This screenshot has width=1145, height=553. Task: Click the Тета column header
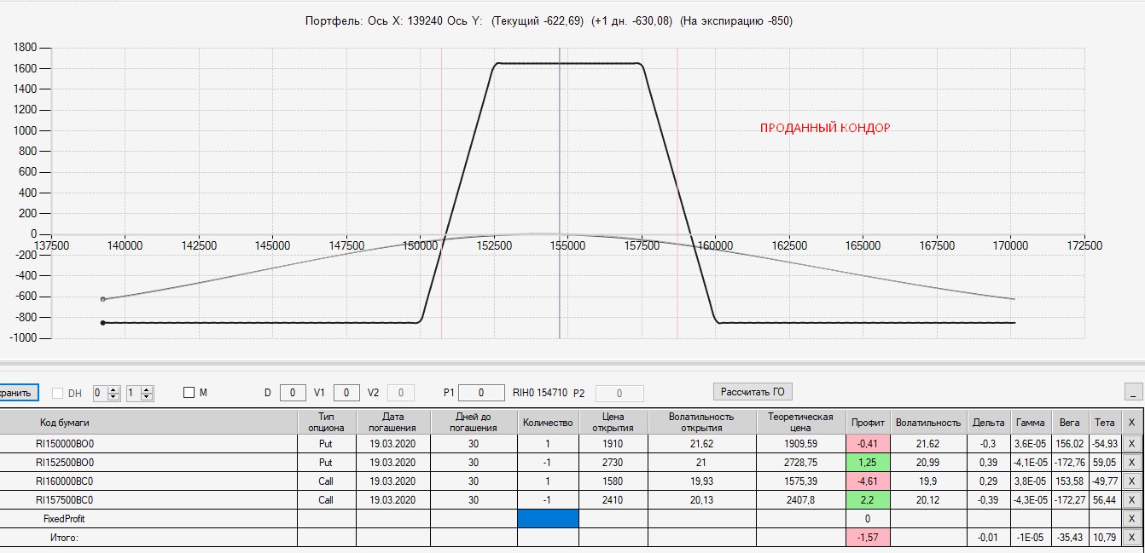[1105, 422]
